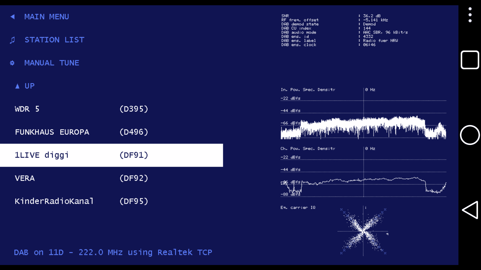The image size is (481, 270).
Task: Tap the DAB demod state value Demod
Action: tap(369, 24)
